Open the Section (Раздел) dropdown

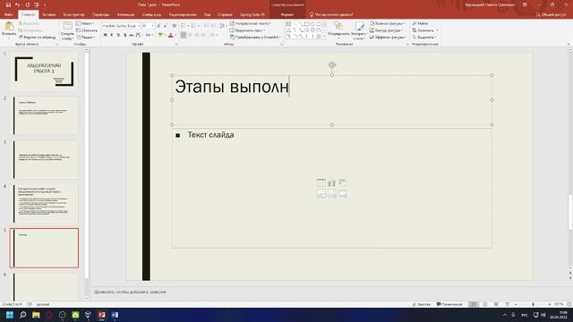pyautogui.click(x=86, y=38)
